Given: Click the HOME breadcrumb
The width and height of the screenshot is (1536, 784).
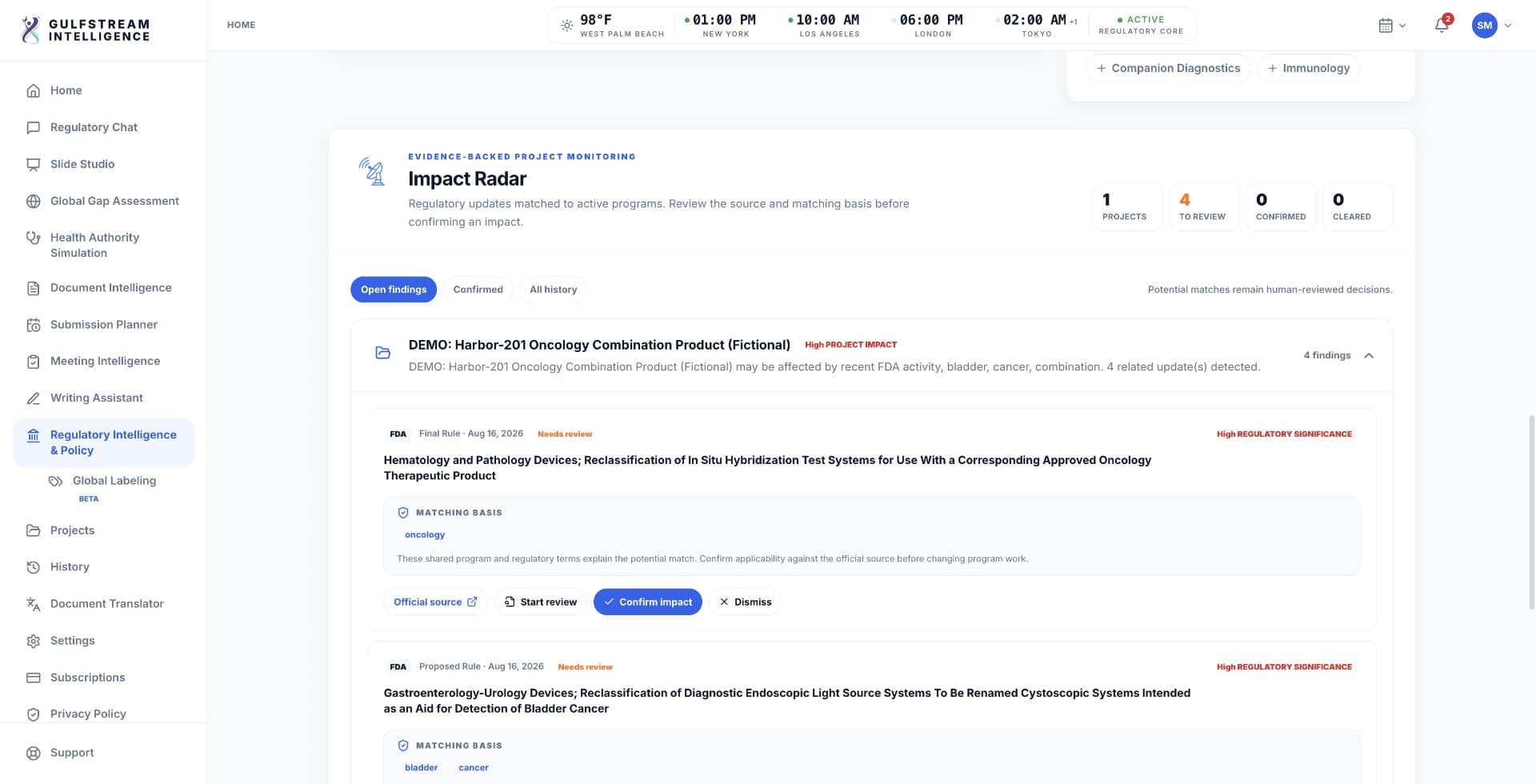Looking at the screenshot, I should tap(241, 25).
